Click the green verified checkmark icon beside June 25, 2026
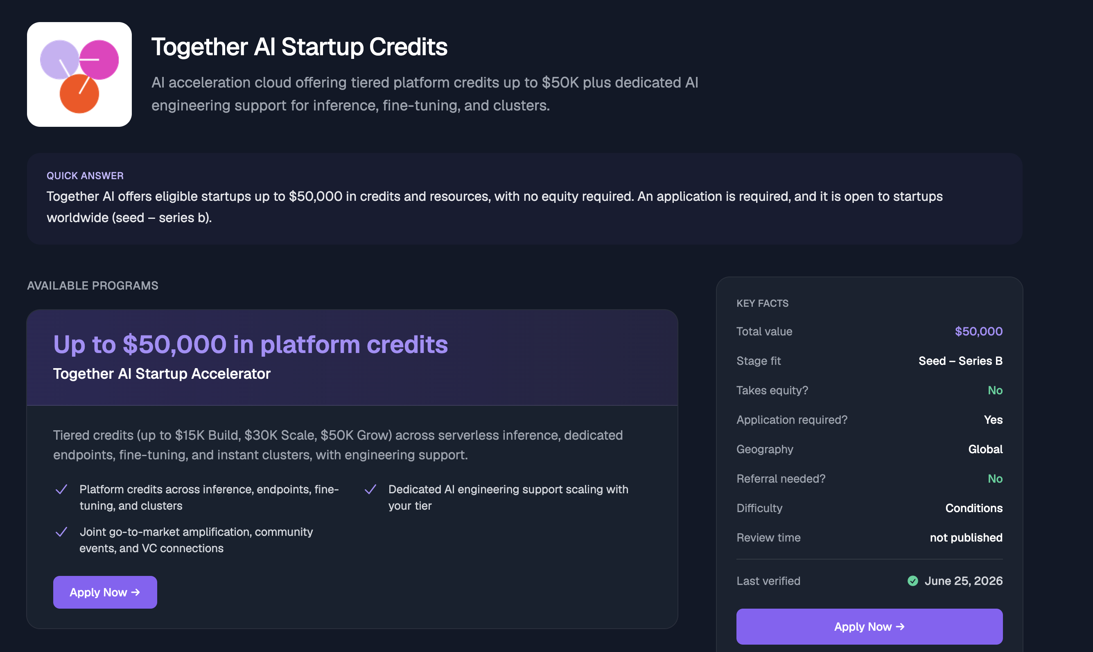Viewport: 1093px width, 652px height. coord(913,581)
